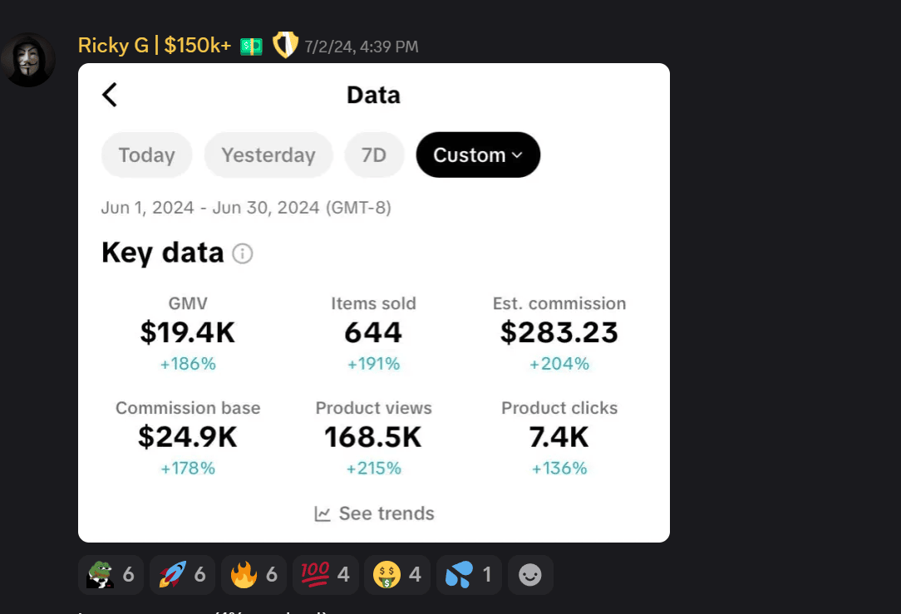Click the GMV $19.4K metric
The width and height of the screenshot is (901, 614).
pyautogui.click(x=188, y=332)
